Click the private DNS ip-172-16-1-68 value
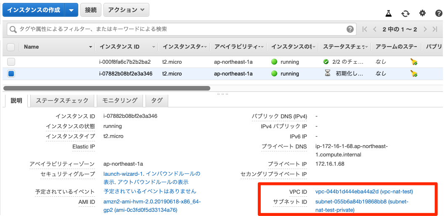 pyautogui.click(x=351, y=151)
